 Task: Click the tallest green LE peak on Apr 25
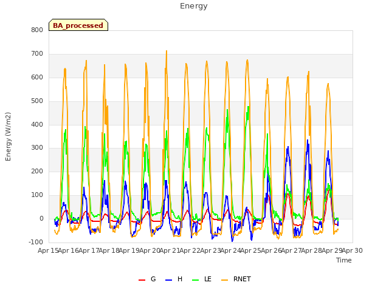pos(249,107)
